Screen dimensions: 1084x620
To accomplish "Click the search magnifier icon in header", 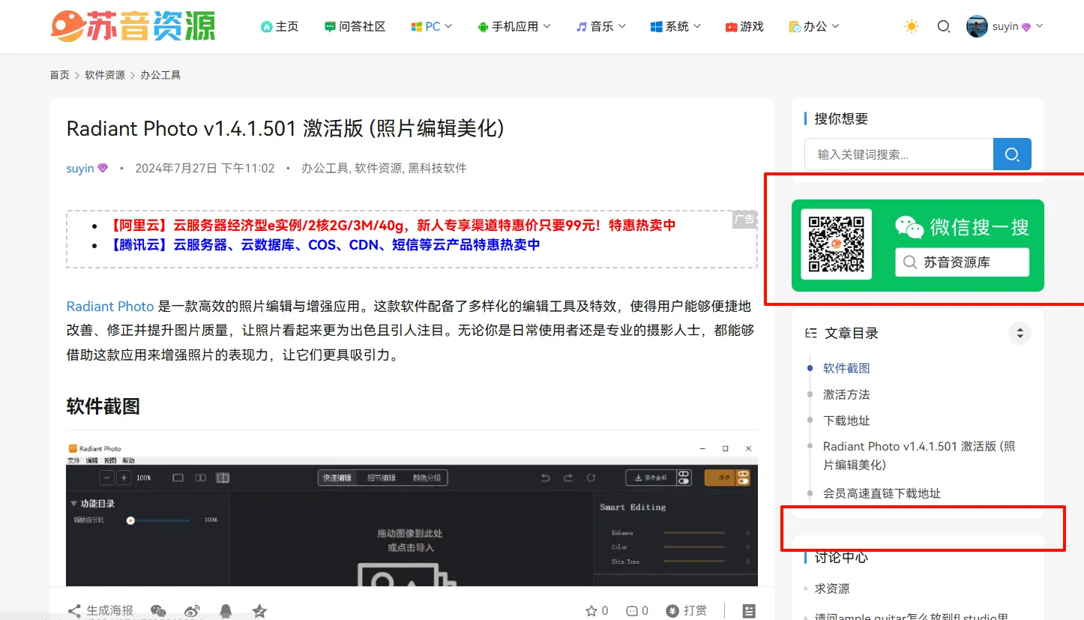I will pos(944,26).
